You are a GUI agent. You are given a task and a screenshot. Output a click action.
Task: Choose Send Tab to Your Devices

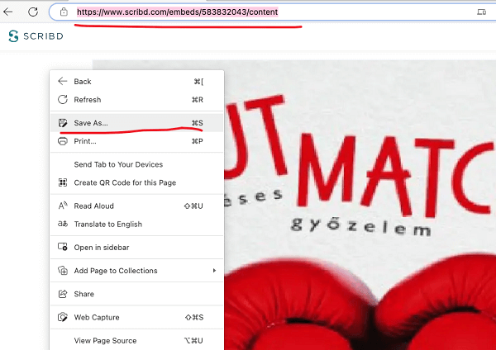click(136, 164)
